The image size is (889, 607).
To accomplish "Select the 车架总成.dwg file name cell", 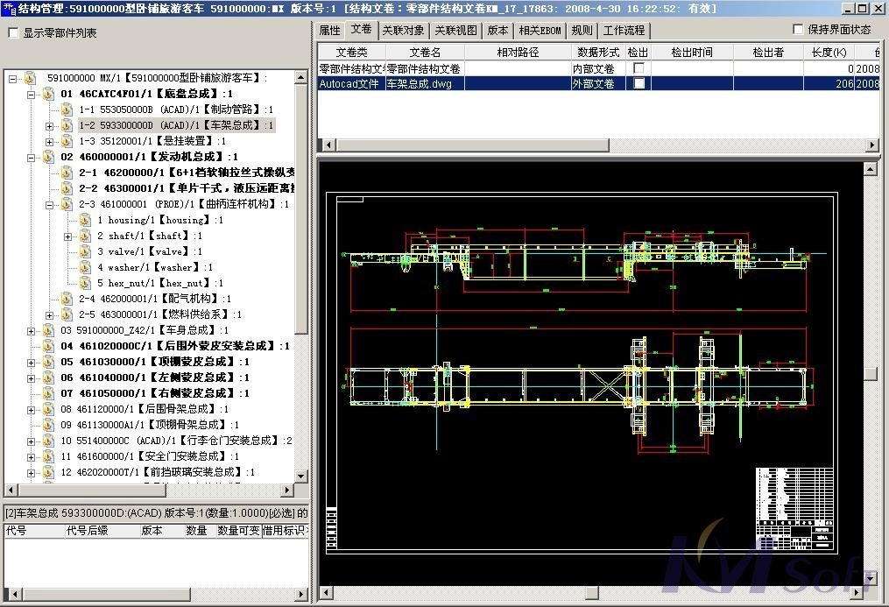I will 425,83.
